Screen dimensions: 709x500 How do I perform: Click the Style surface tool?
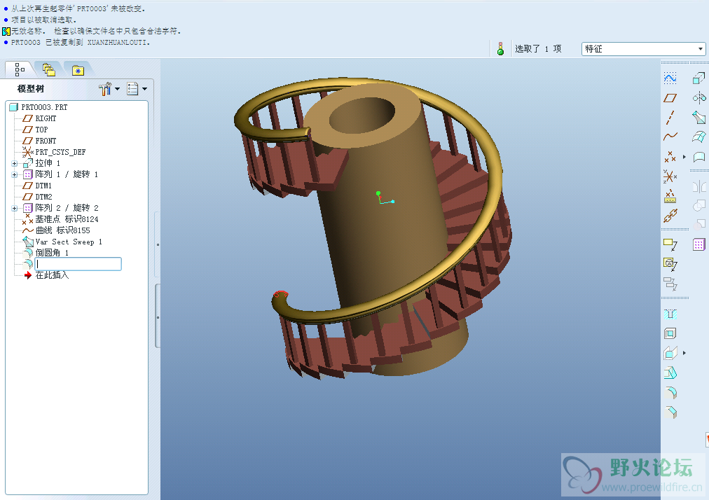(x=699, y=157)
